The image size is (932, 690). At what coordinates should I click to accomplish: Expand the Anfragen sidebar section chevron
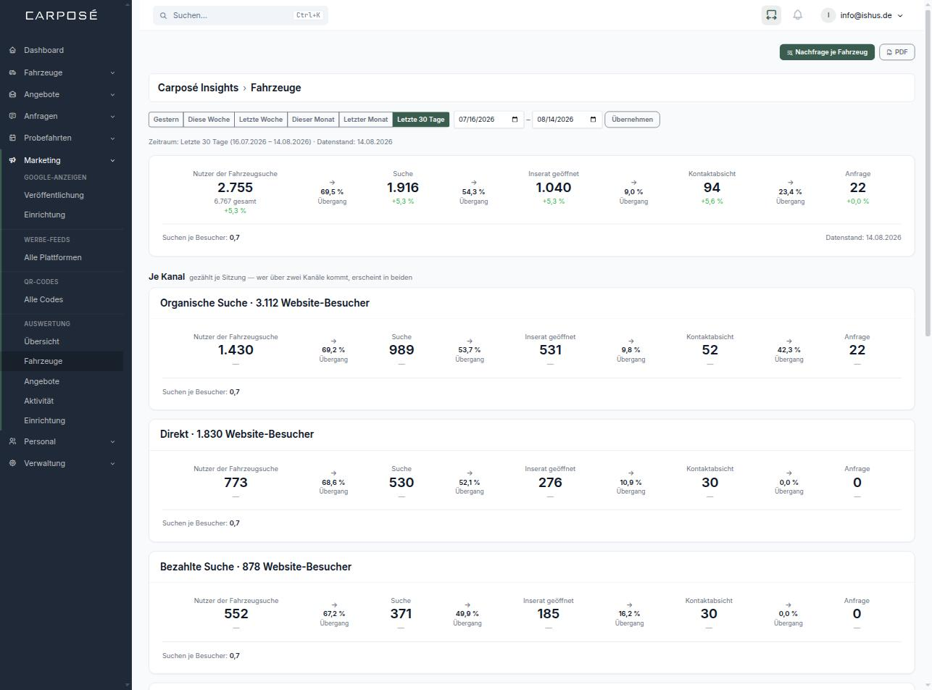pyautogui.click(x=112, y=116)
